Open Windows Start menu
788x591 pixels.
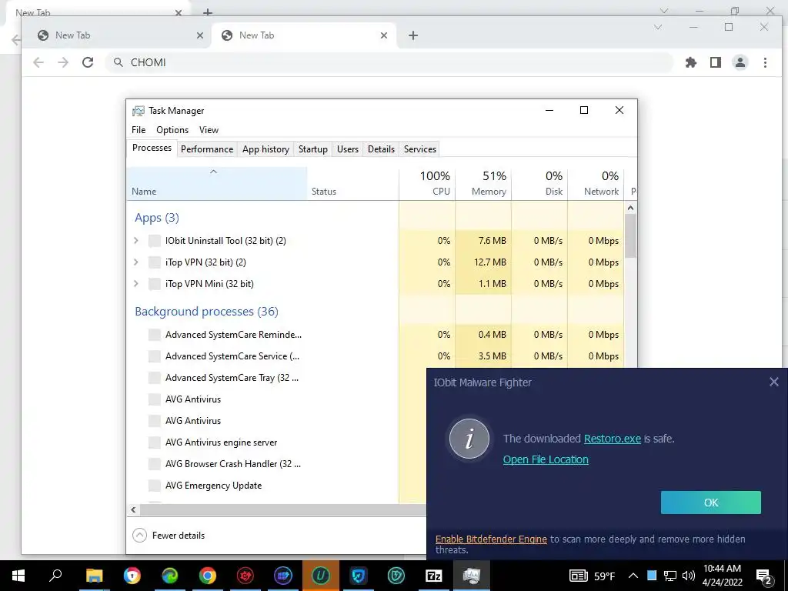pyautogui.click(x=18, y=576)
